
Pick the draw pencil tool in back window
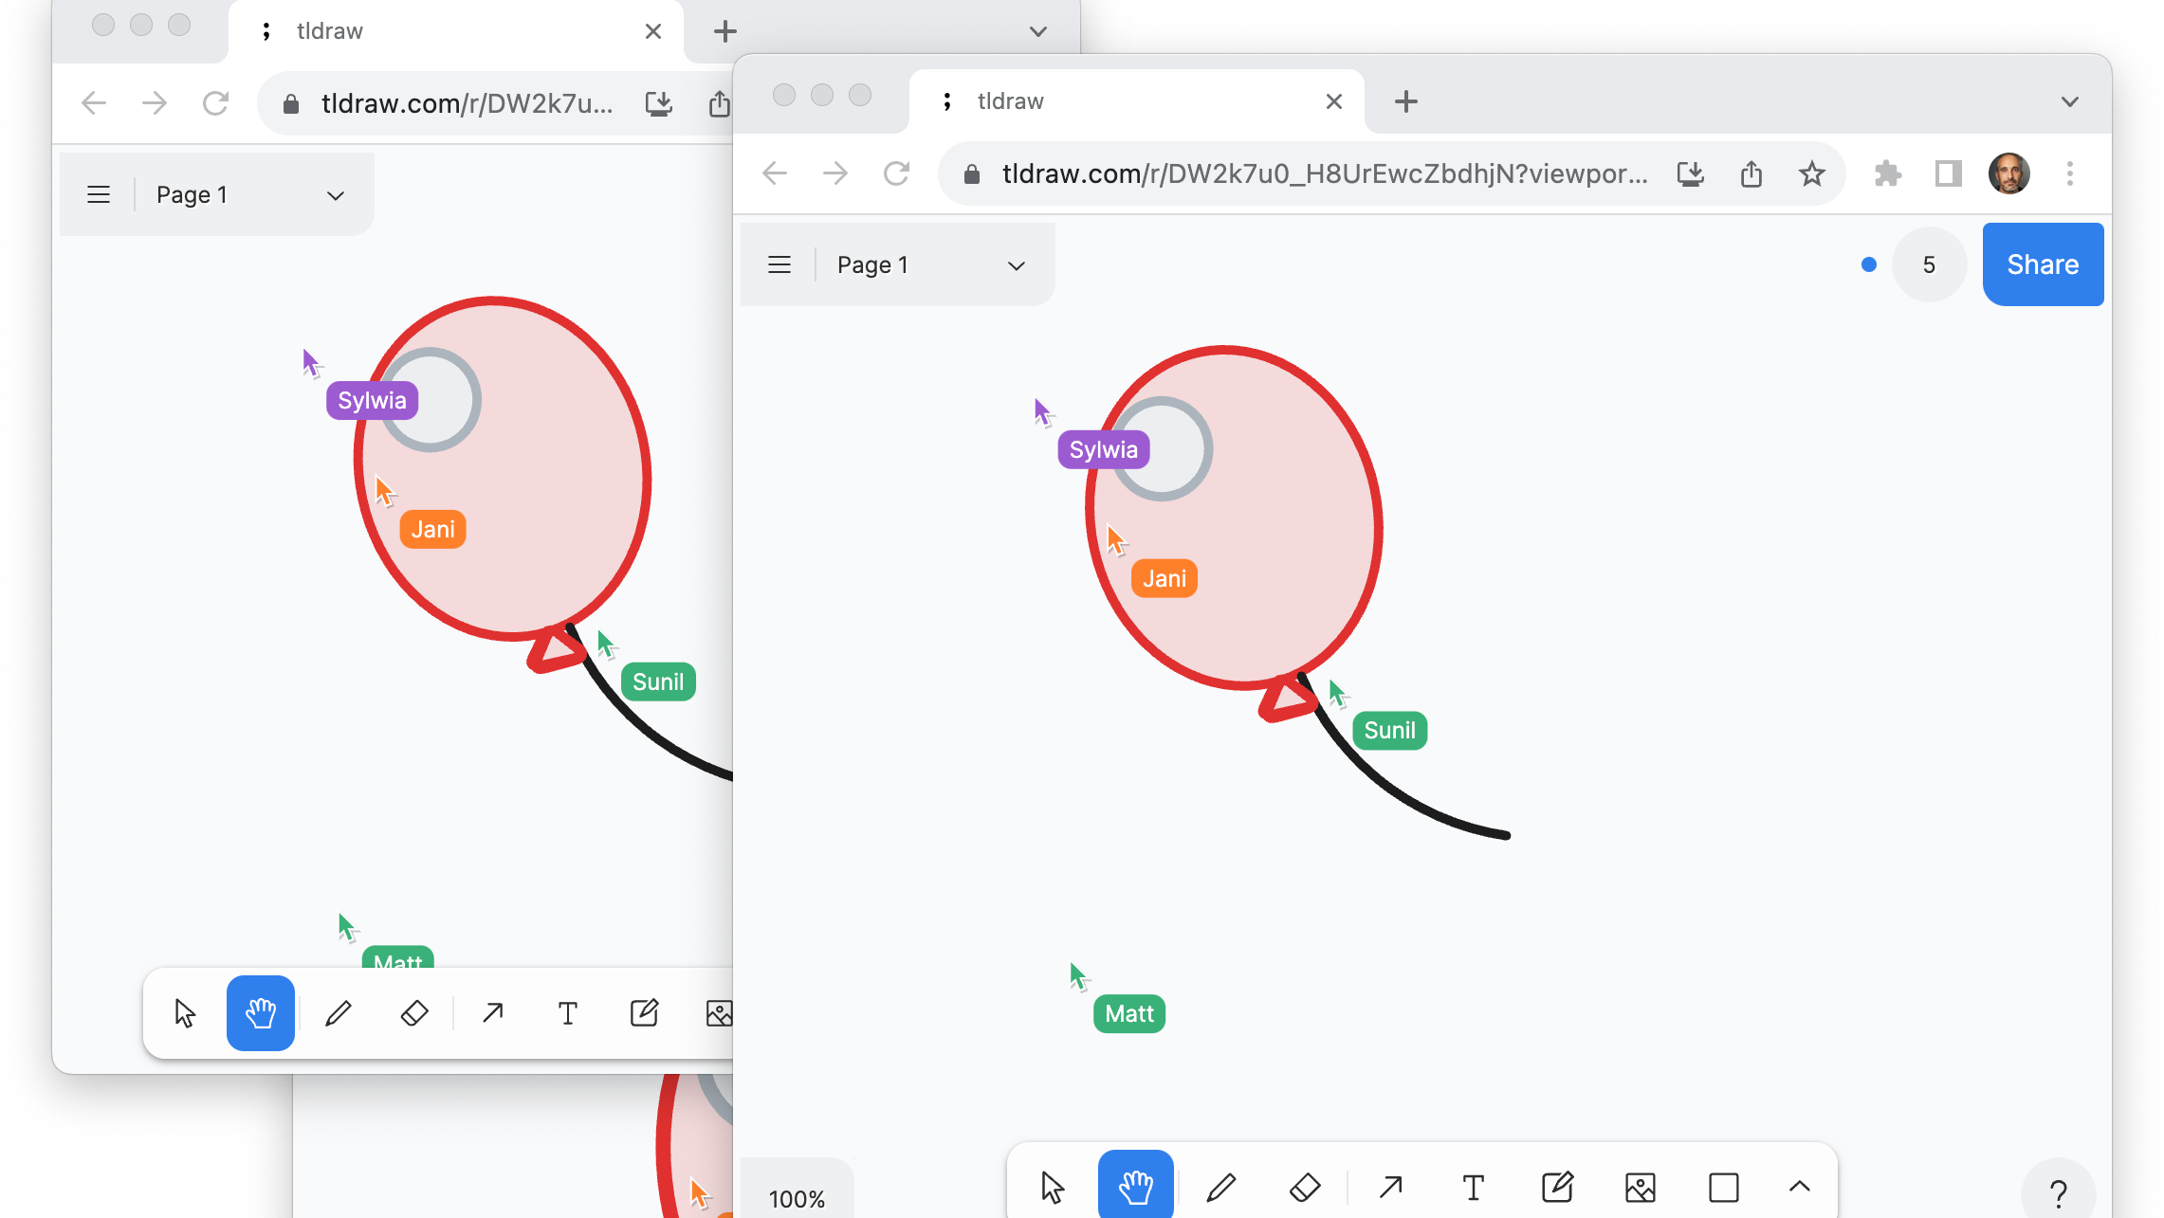click(x=339, y=1013)
